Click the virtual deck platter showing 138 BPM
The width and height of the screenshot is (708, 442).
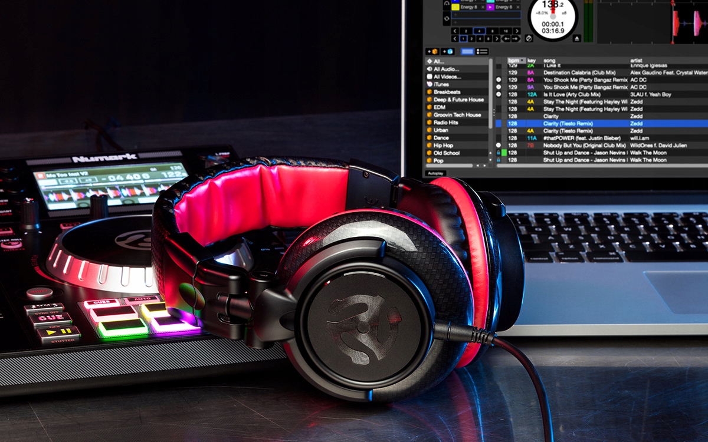pos(553,17)
